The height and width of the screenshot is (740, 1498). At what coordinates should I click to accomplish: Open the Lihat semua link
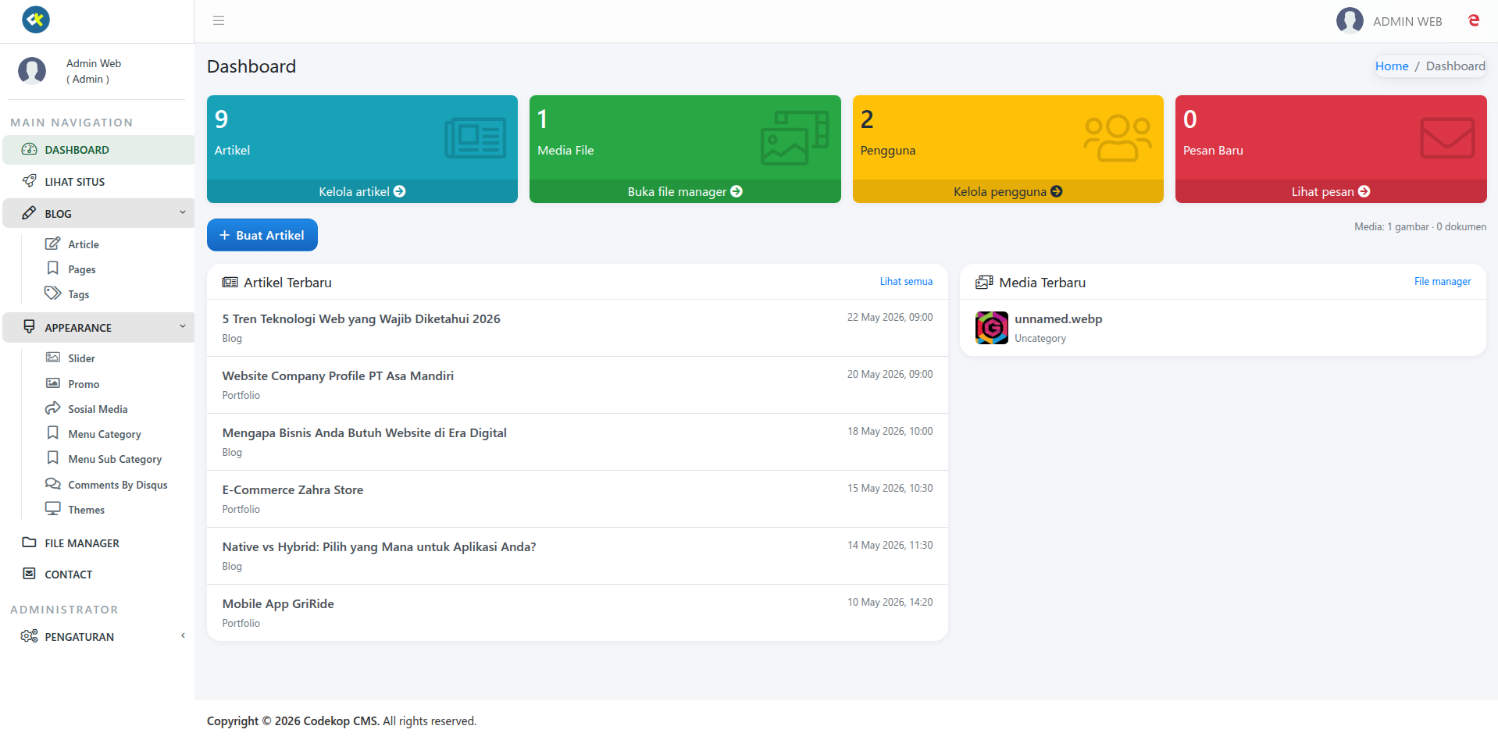pos(906,282)
